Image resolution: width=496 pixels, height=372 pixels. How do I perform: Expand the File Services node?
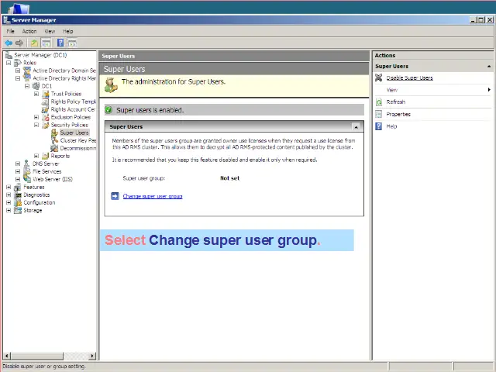click(18, 171)
